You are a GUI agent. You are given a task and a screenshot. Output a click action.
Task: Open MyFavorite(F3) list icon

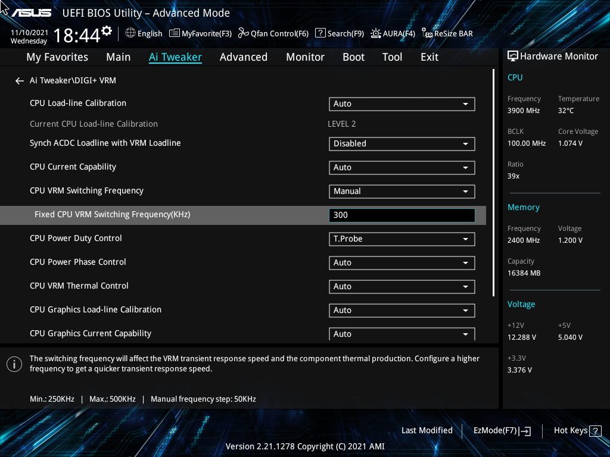[x=175, y=33]
